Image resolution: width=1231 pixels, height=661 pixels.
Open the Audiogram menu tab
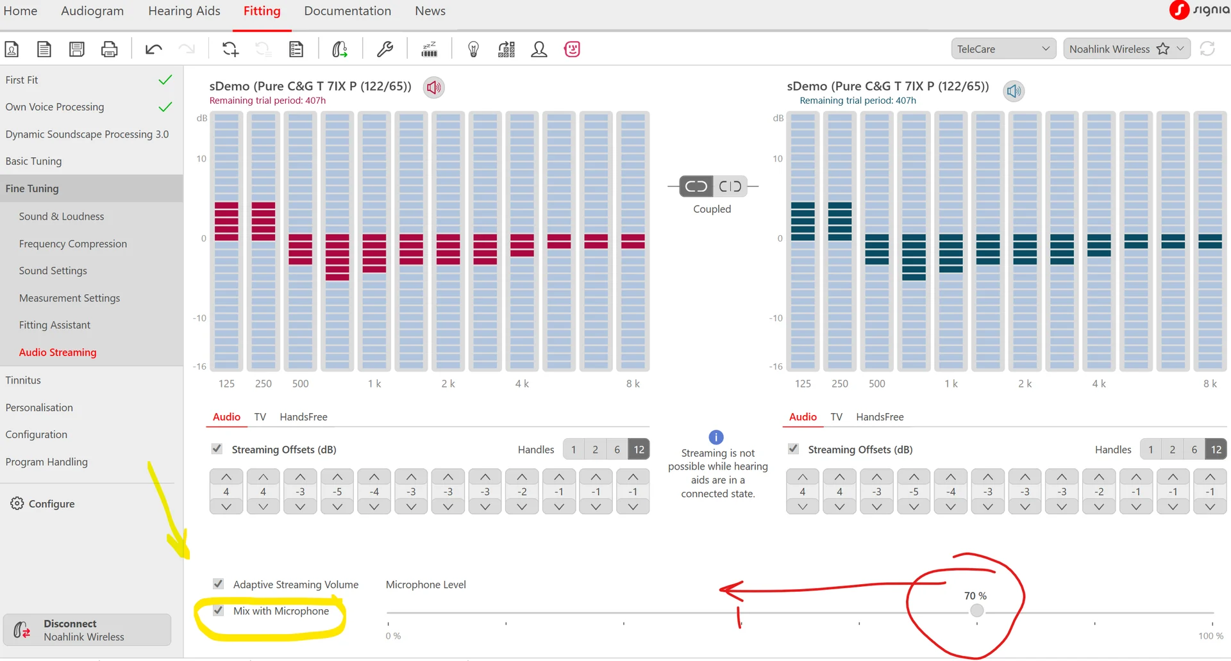coord(92,11)
